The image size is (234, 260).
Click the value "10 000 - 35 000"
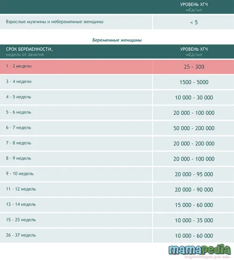(194, 220)
